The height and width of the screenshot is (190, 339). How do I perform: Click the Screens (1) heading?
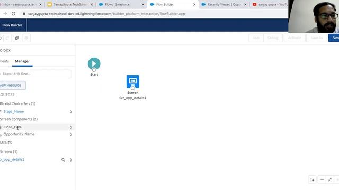(9, 151)
